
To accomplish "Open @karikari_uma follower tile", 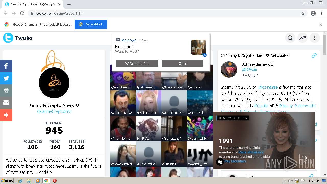I will coord(200,154).
